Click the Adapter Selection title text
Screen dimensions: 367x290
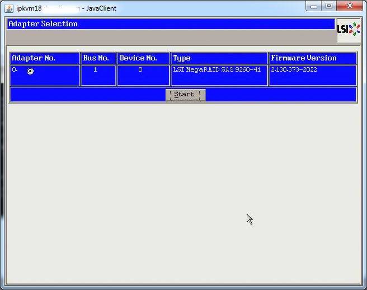coord(43,24)
